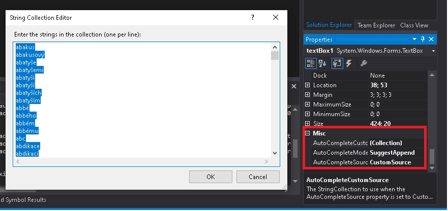Switch to the Team Explorer tab

(x=376, y=25)
